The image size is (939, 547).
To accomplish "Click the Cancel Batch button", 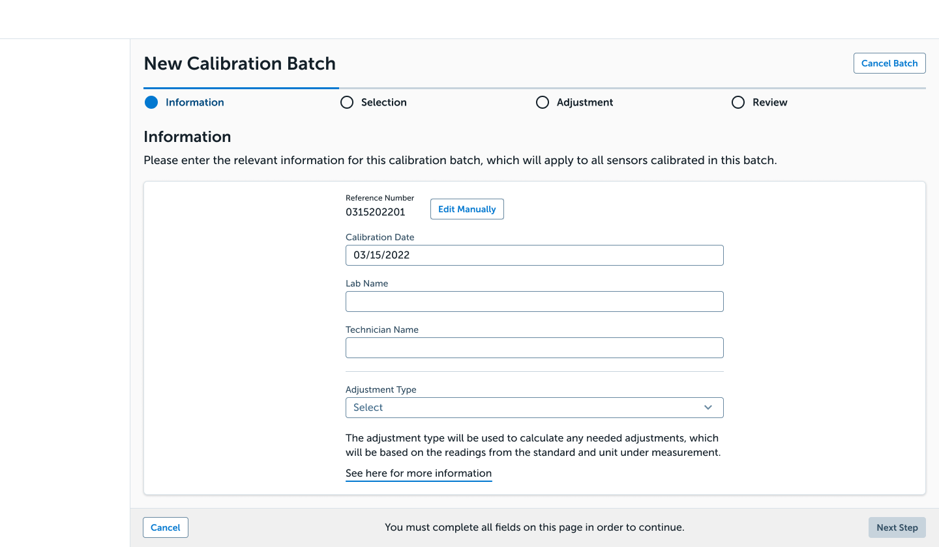I will (x=889, y=63).
